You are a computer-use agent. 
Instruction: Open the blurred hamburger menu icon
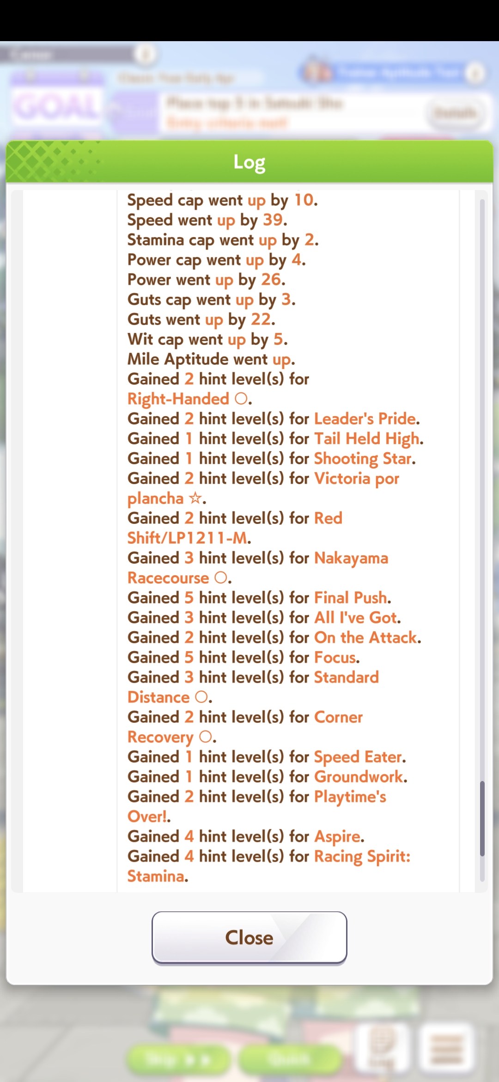[x=446, y=1049]
